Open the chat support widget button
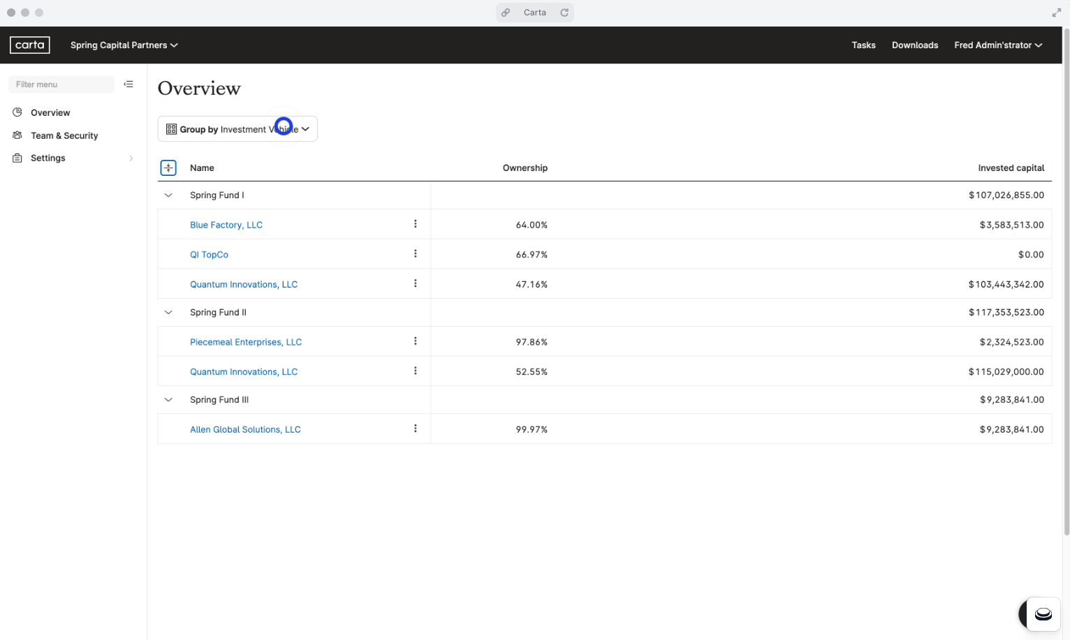This screenshot has height=640, width=1070. tap(1043, 614)
